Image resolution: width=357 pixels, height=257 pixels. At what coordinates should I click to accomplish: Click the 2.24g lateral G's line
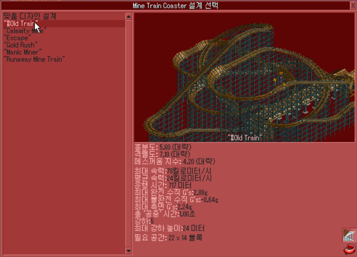[163, 207]
